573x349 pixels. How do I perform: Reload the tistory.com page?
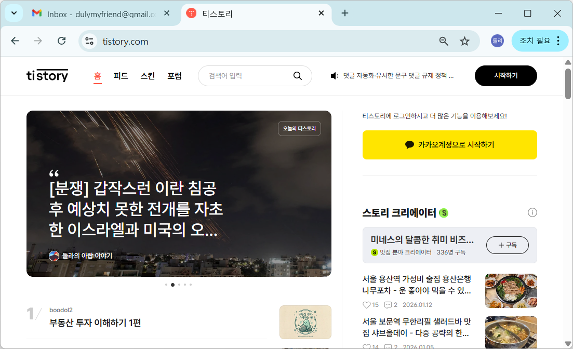click(62, 41)
